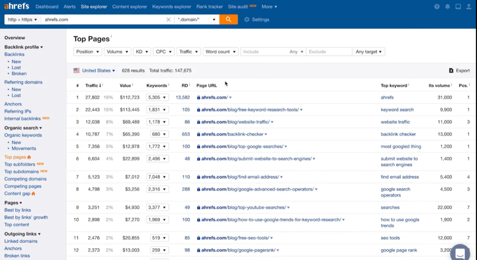Click the 'Total traffic: 147,675' text
477x260 pixels.
[170, 71]
